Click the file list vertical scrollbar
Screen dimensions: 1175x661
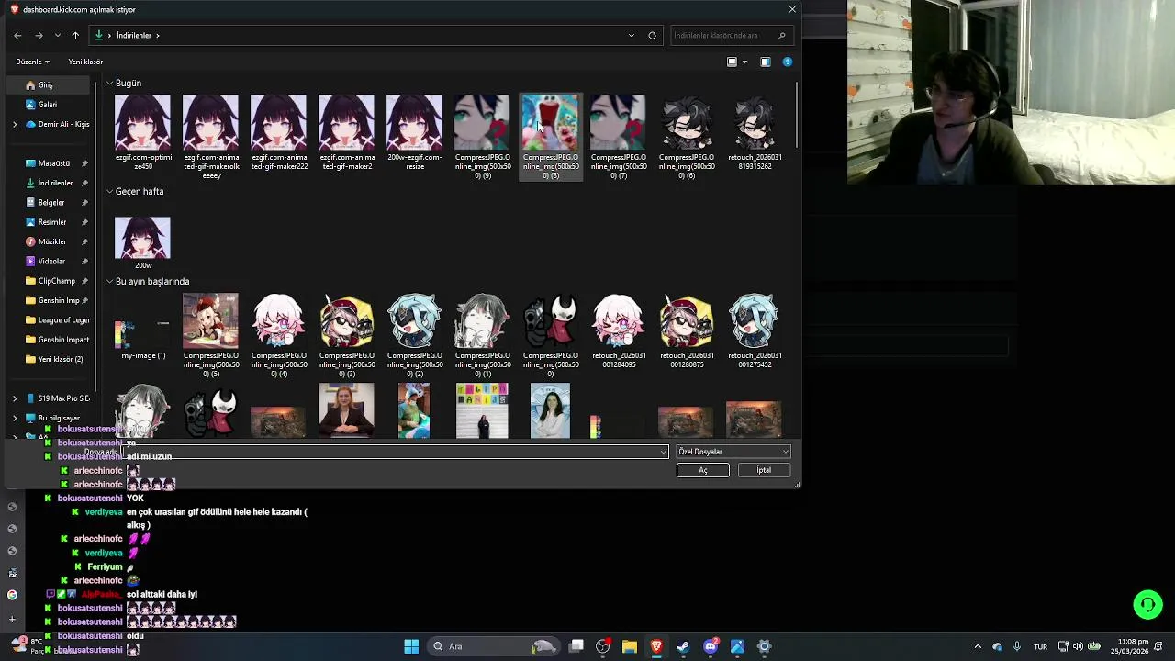[x=797, y=115]
